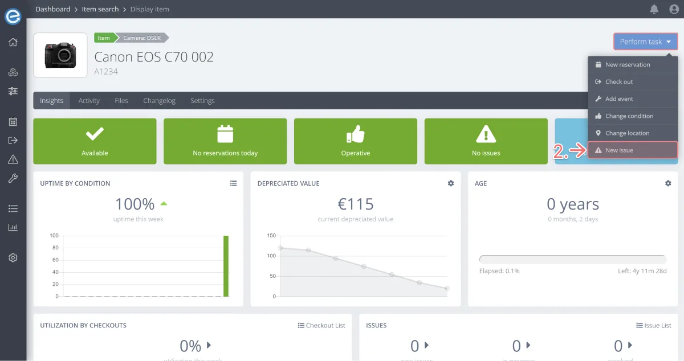Click the bar chart sidebar icon
The height and width of the screenshot is (361, 684).
13,227
